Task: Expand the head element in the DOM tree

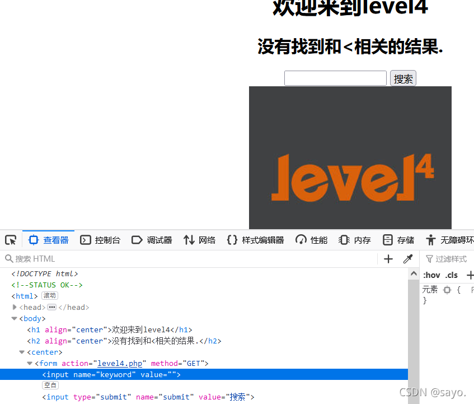Action: coord(14,307)
